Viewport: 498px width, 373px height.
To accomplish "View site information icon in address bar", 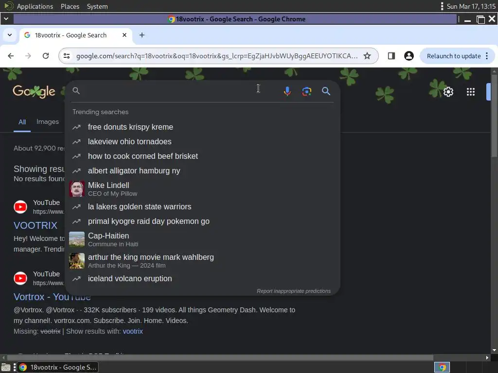I will 67,56.
